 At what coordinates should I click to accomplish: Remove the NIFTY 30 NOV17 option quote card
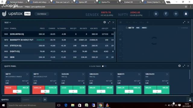27,74
